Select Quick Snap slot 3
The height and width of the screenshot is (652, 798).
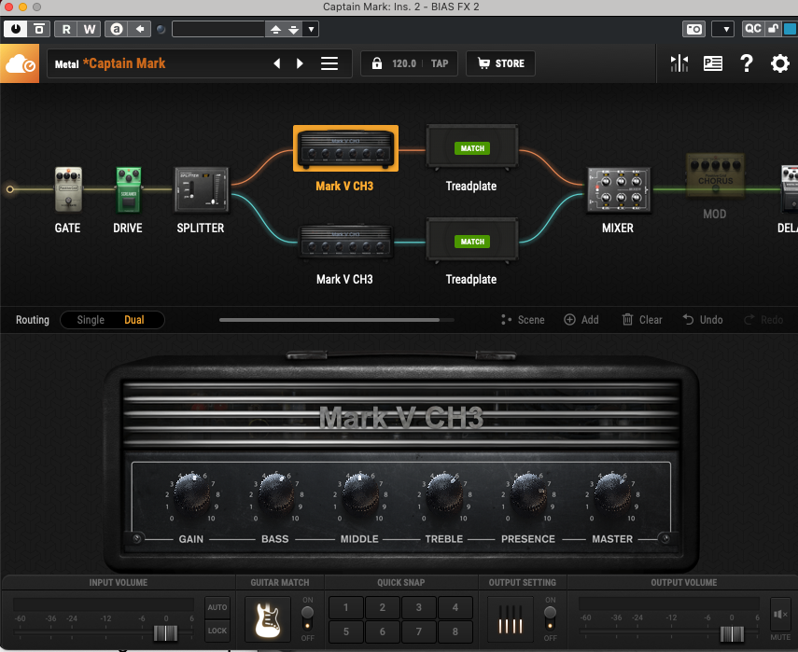[419, 607]
